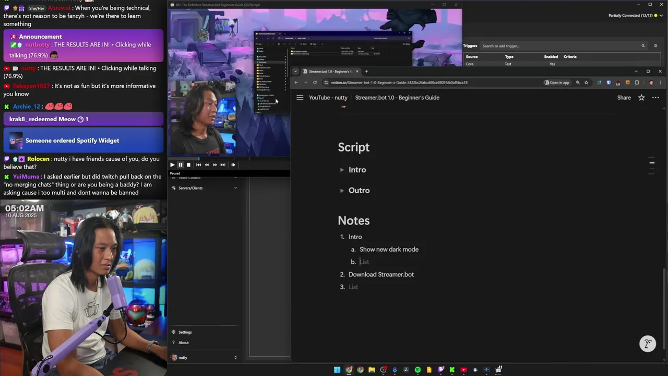Sort triggers by the Enabled column
Screen dimensions: 668x376
click(x=551, y=56)
